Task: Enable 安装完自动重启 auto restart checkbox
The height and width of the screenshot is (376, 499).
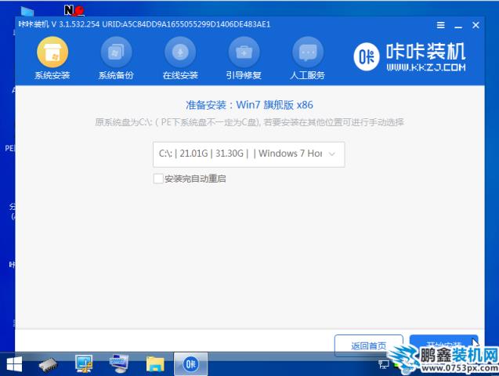Action: click(158, 179)
